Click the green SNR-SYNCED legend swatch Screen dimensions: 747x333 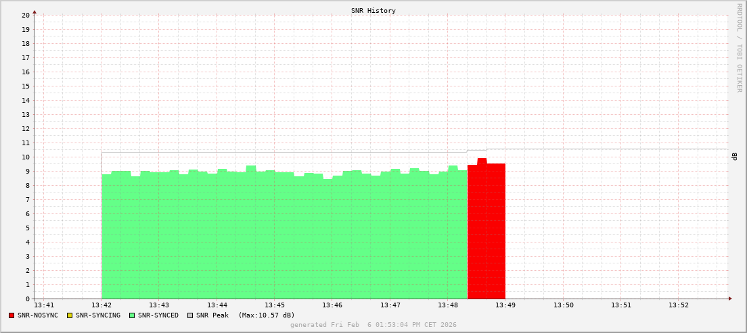132,315
